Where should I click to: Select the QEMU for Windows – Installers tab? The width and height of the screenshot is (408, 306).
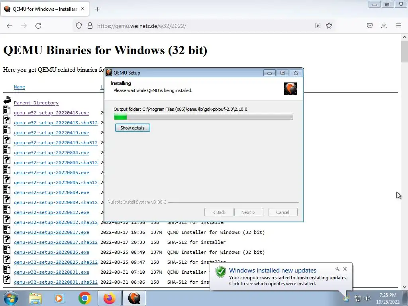point(45,9)
